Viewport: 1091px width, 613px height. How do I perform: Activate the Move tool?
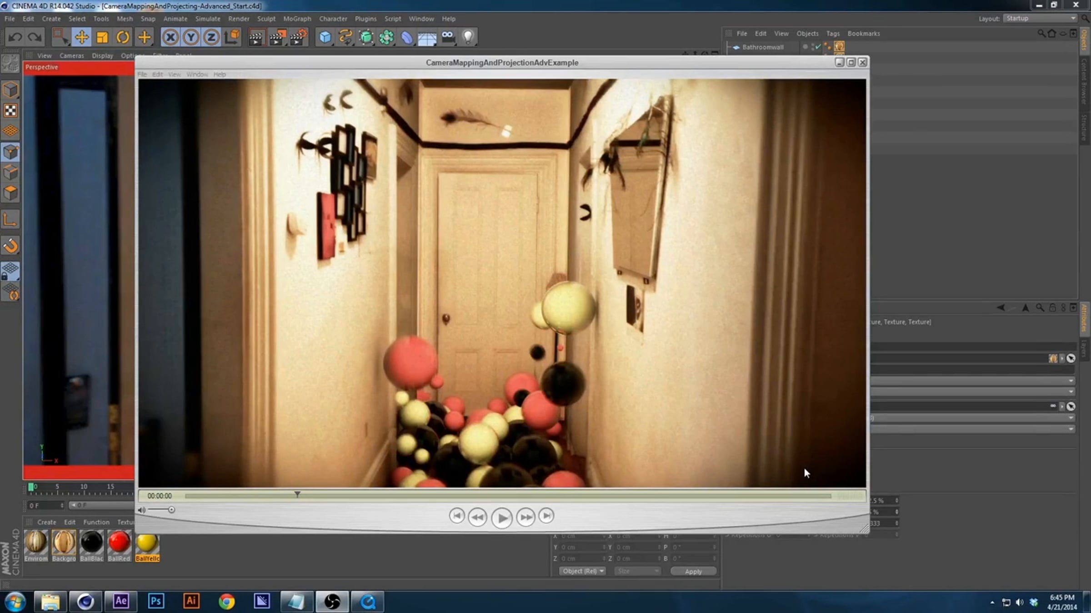pos(82,37)
